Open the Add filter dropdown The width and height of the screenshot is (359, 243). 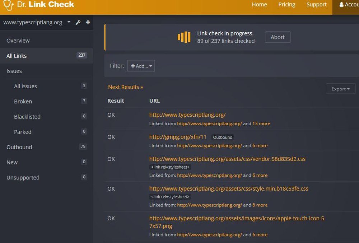[x=141, y=66]
